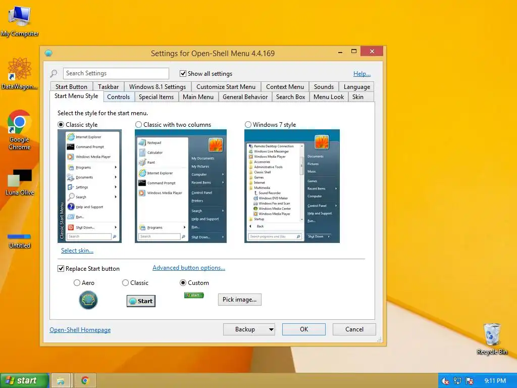The image size is (517, 388).
Task: Click the Help... link
Action: [361, 74]
